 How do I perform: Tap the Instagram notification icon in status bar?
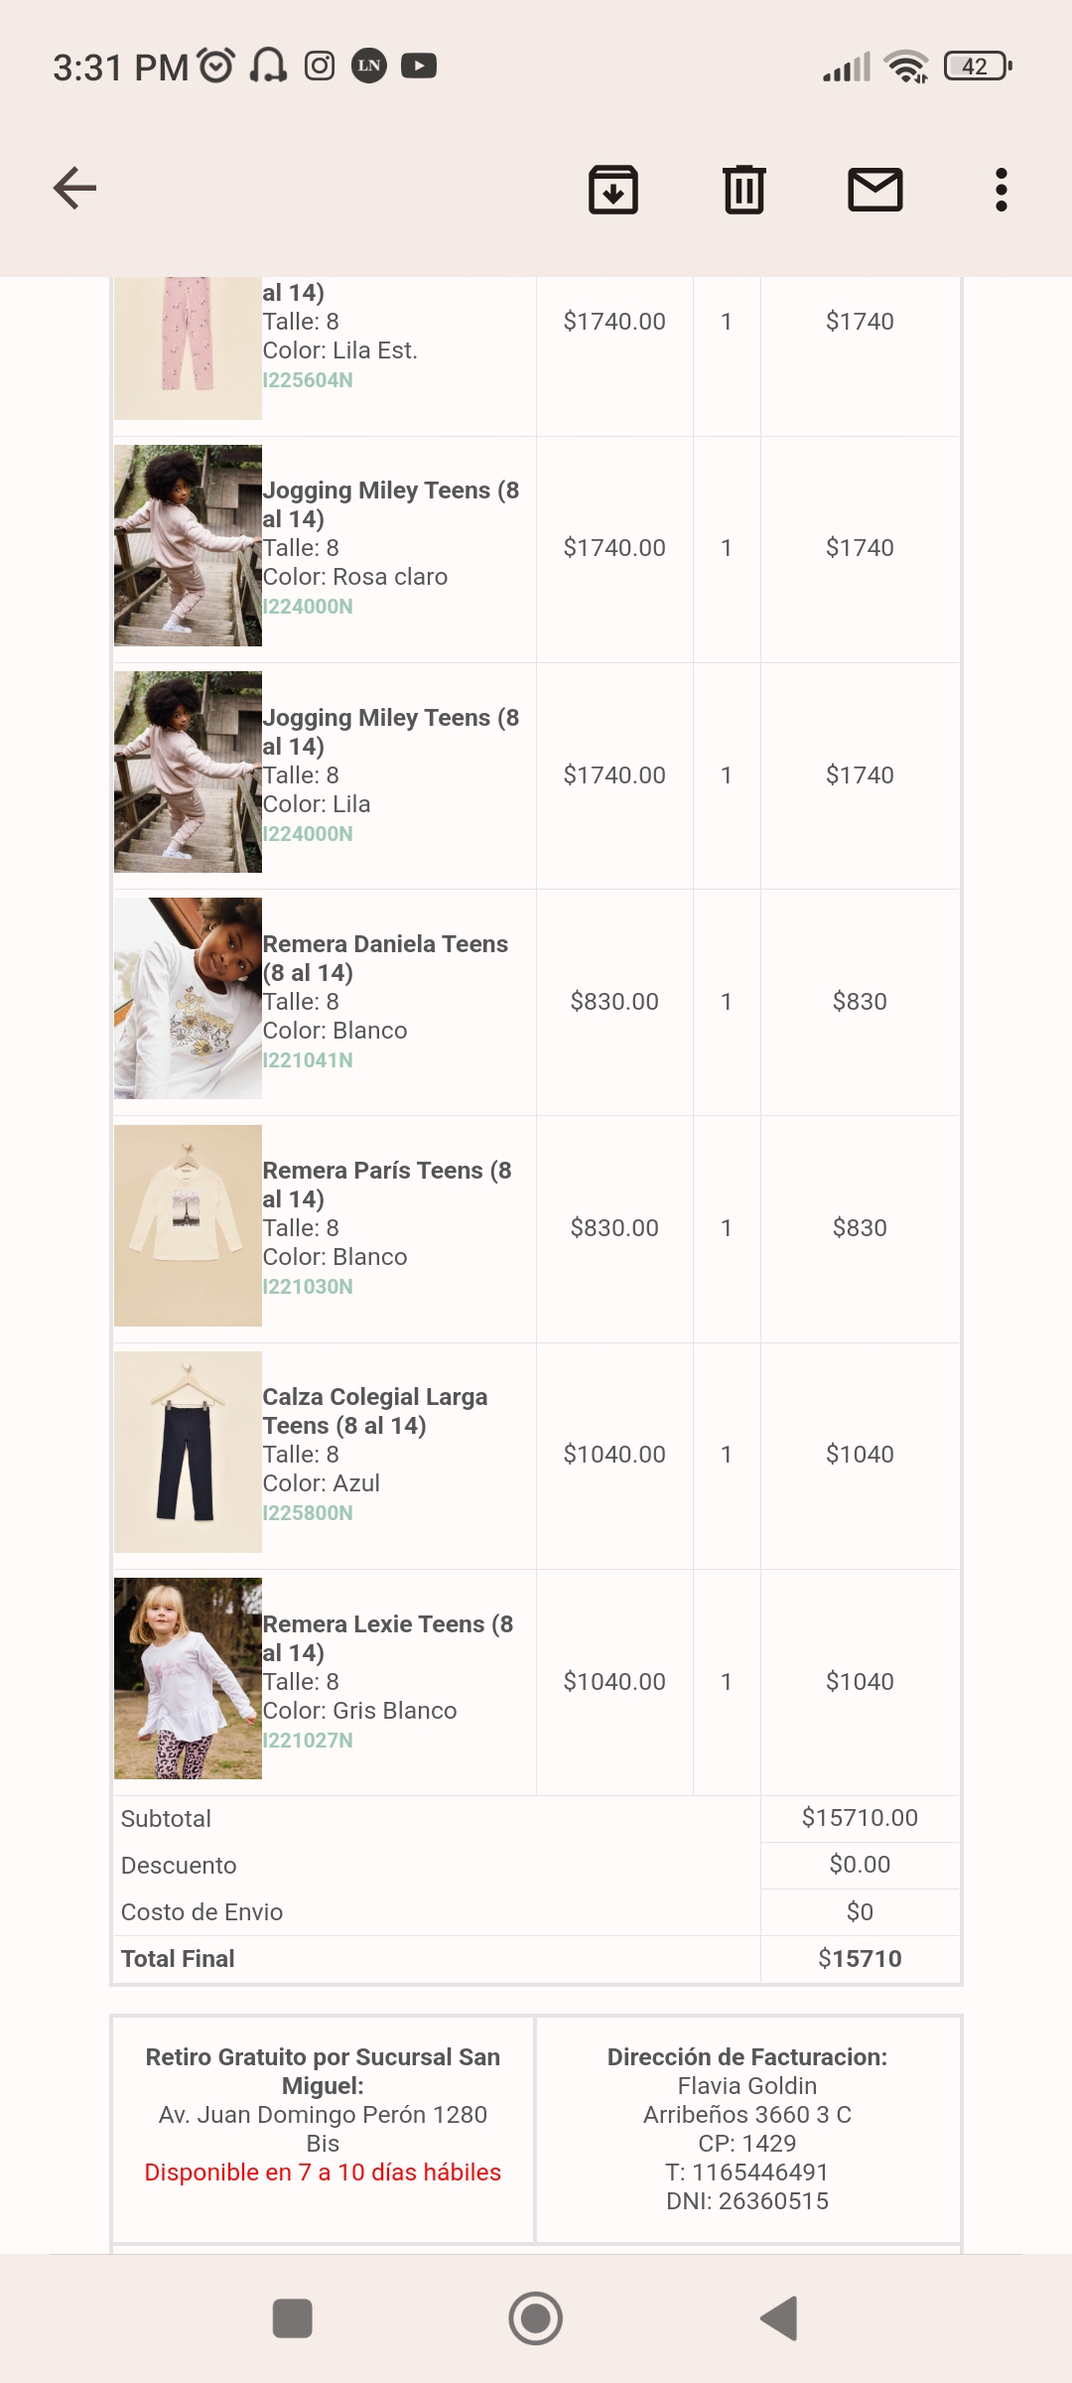pos(319,67)
